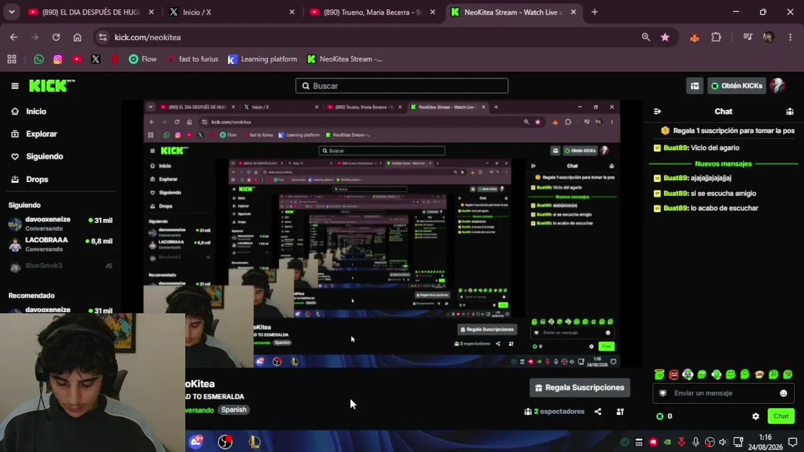Open chat settings gear
The image size is (804, 452).
point(756,416)
